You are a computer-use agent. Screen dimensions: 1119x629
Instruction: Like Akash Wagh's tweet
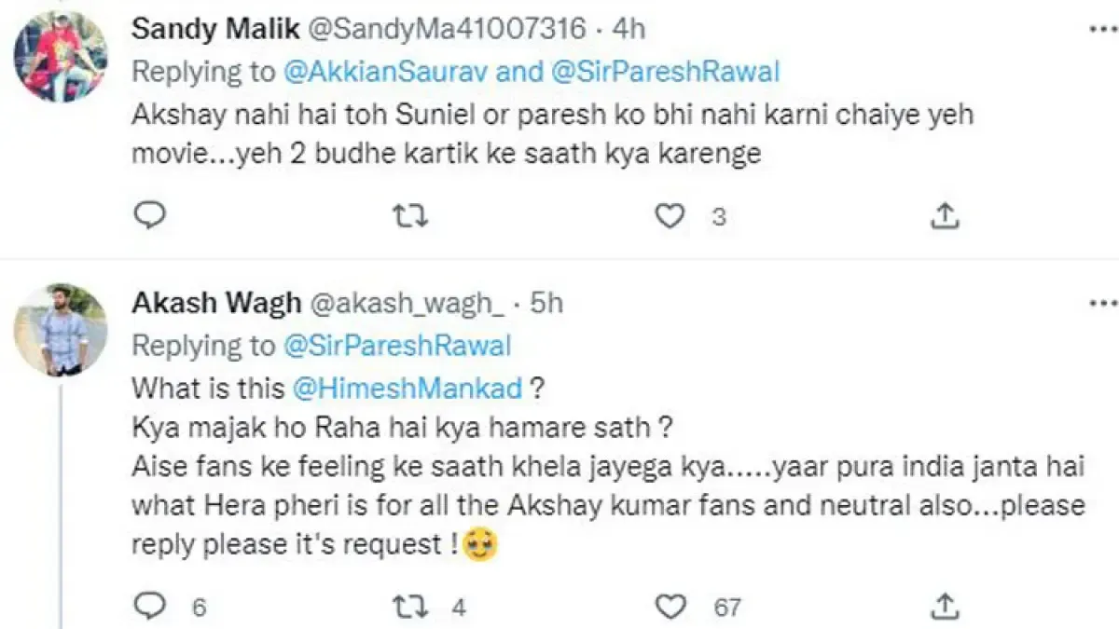(x=670, y=608)
